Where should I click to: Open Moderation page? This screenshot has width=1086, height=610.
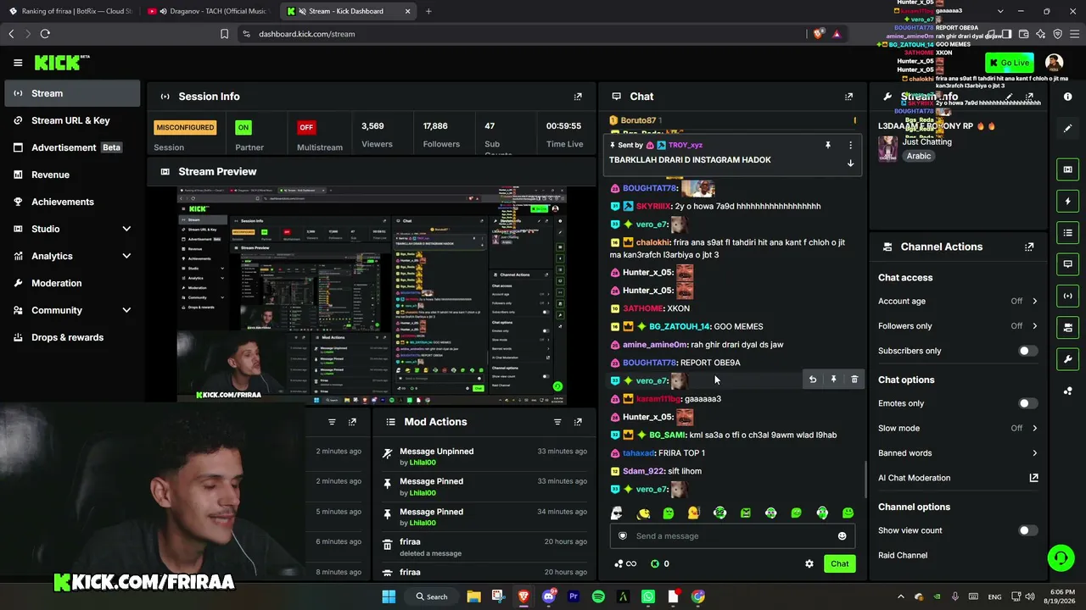tap(71, 283)
